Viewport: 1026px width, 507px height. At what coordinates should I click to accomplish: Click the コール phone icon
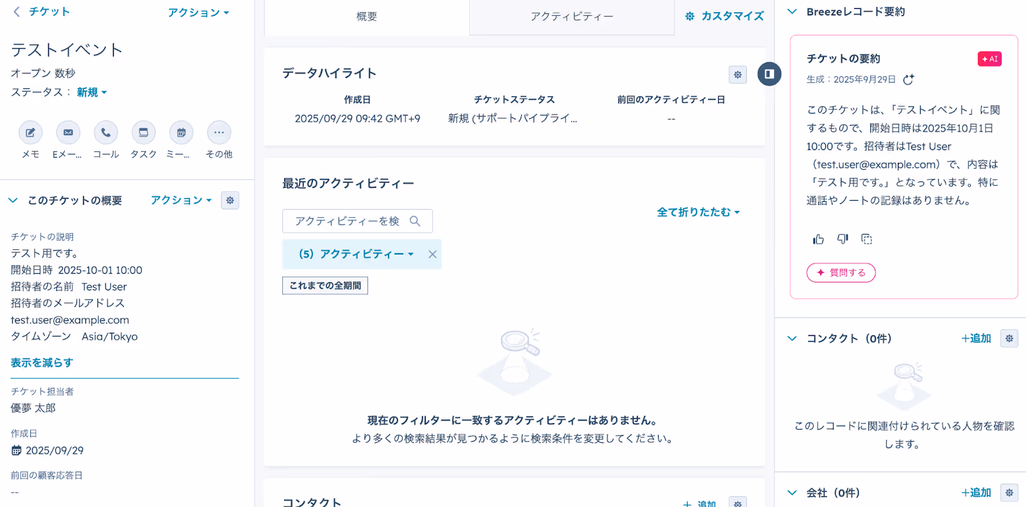click(x=106, y=133)
